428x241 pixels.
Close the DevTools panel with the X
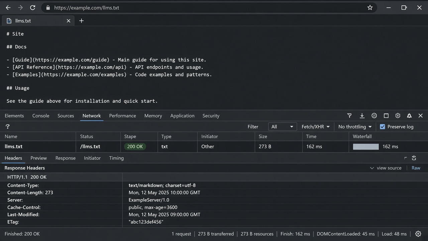click(x=421, y=115)
